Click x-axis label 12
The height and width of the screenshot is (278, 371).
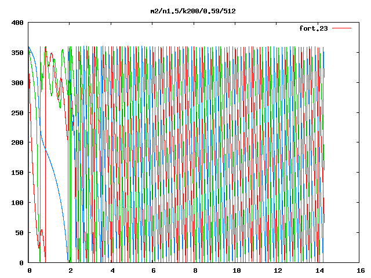(278, 270)
